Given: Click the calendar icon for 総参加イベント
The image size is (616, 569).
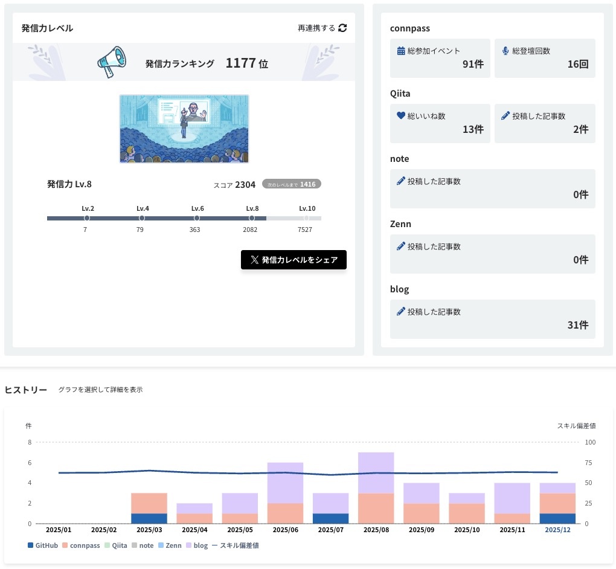Looking at the screenshot, I should pos(401,51).
